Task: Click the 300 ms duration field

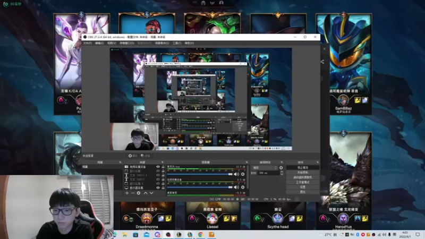Action: point(268,173)
